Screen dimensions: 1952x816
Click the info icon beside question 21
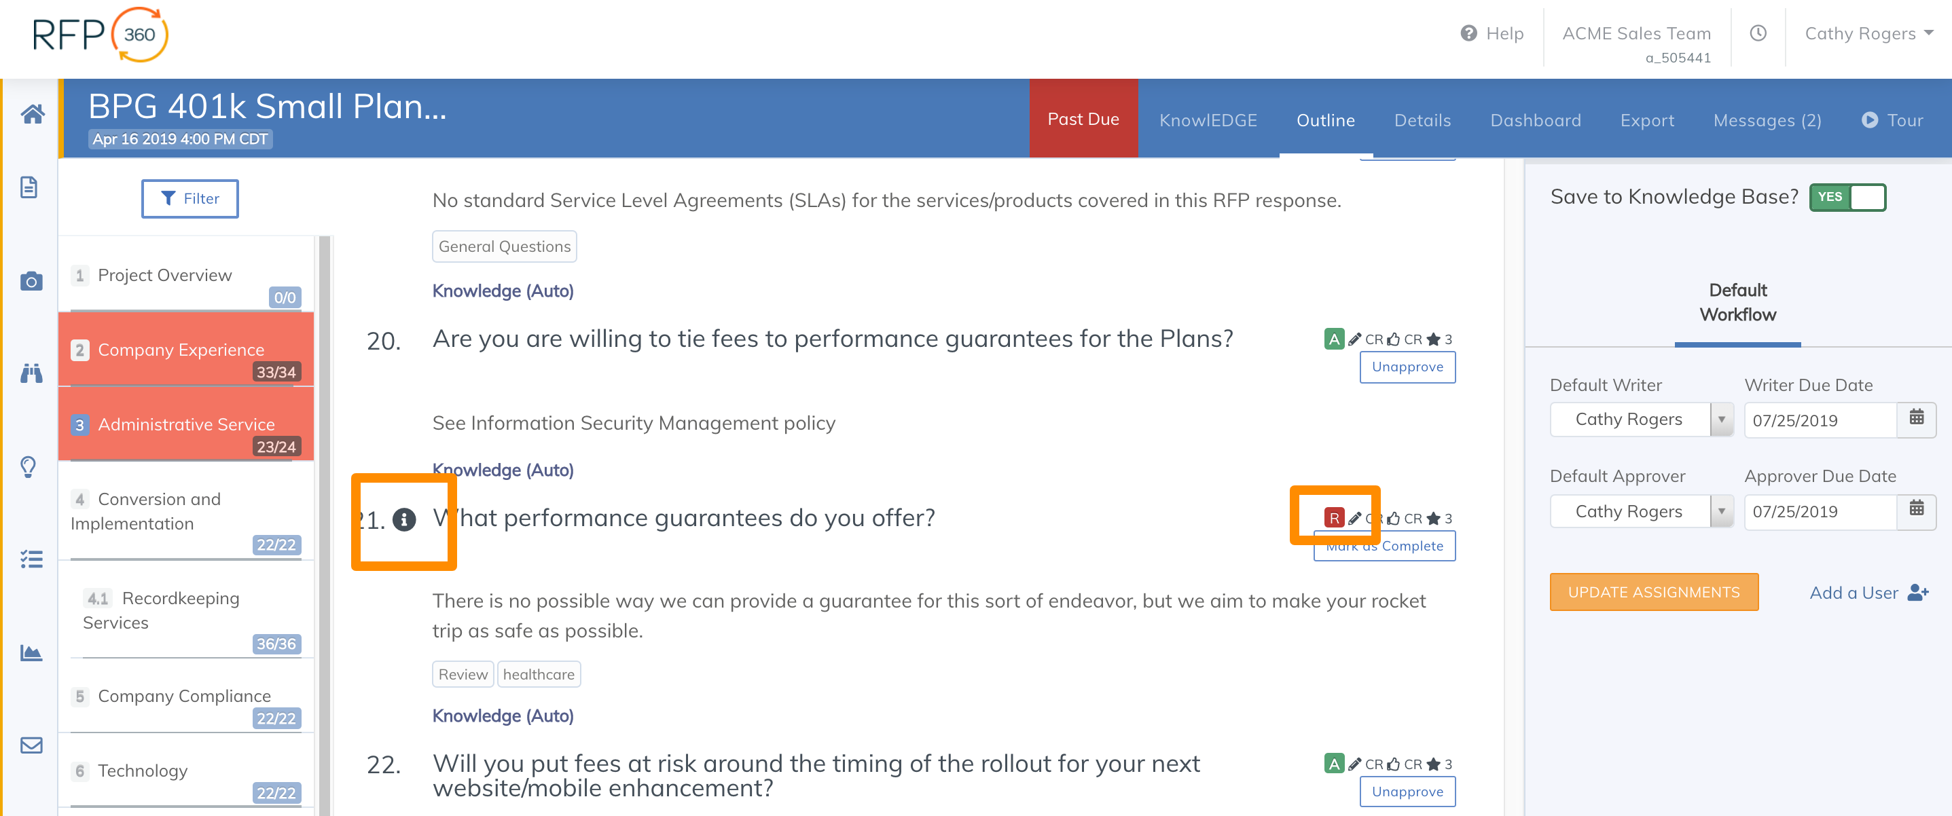coord(404,519)
